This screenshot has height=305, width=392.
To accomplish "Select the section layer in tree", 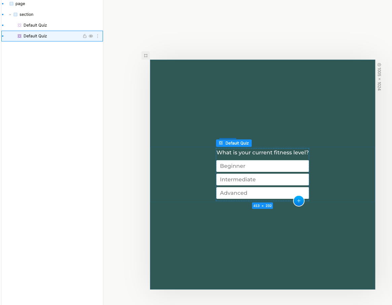I will [26, 14].
